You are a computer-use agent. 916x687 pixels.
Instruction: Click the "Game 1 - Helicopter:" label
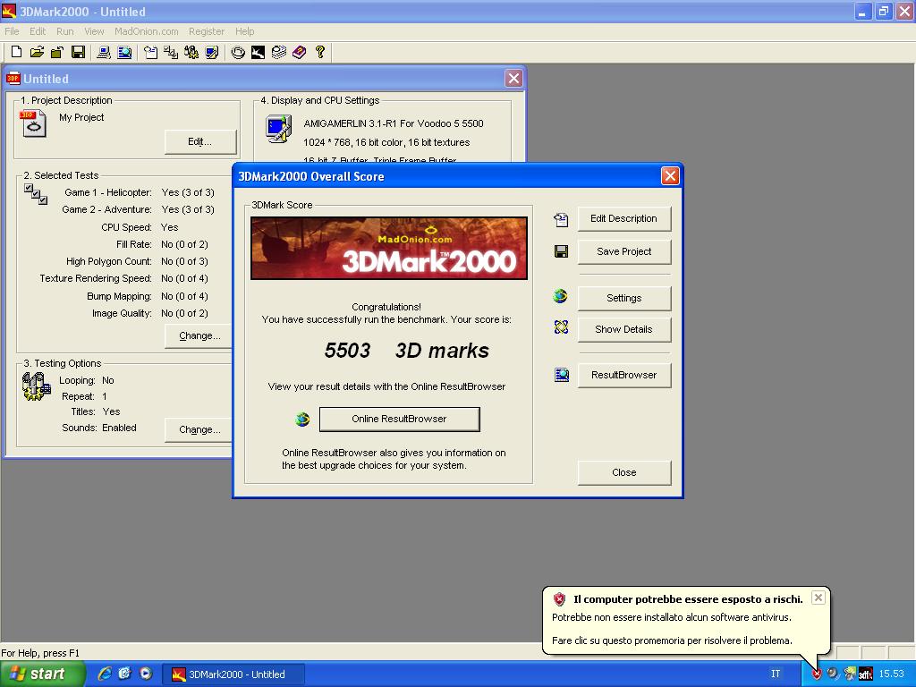(x=108, y=193)
